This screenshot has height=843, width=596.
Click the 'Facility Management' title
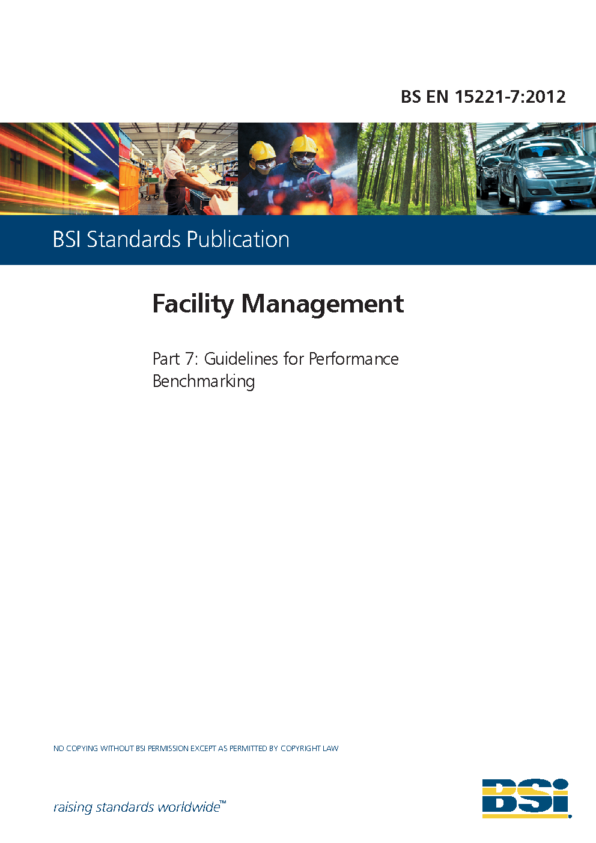[x=278, y=303]
